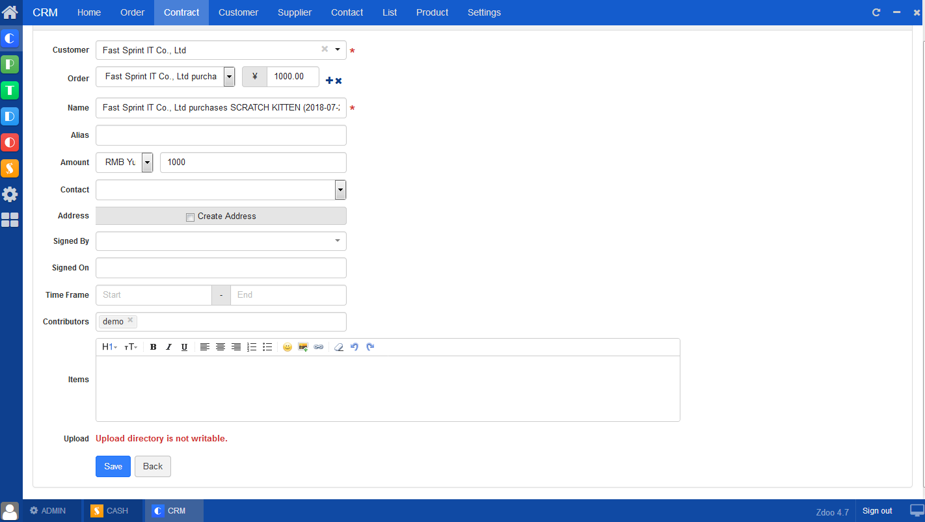Open the gear settings icon in the sidebar
925x522 pixels.
pos(10,194)
